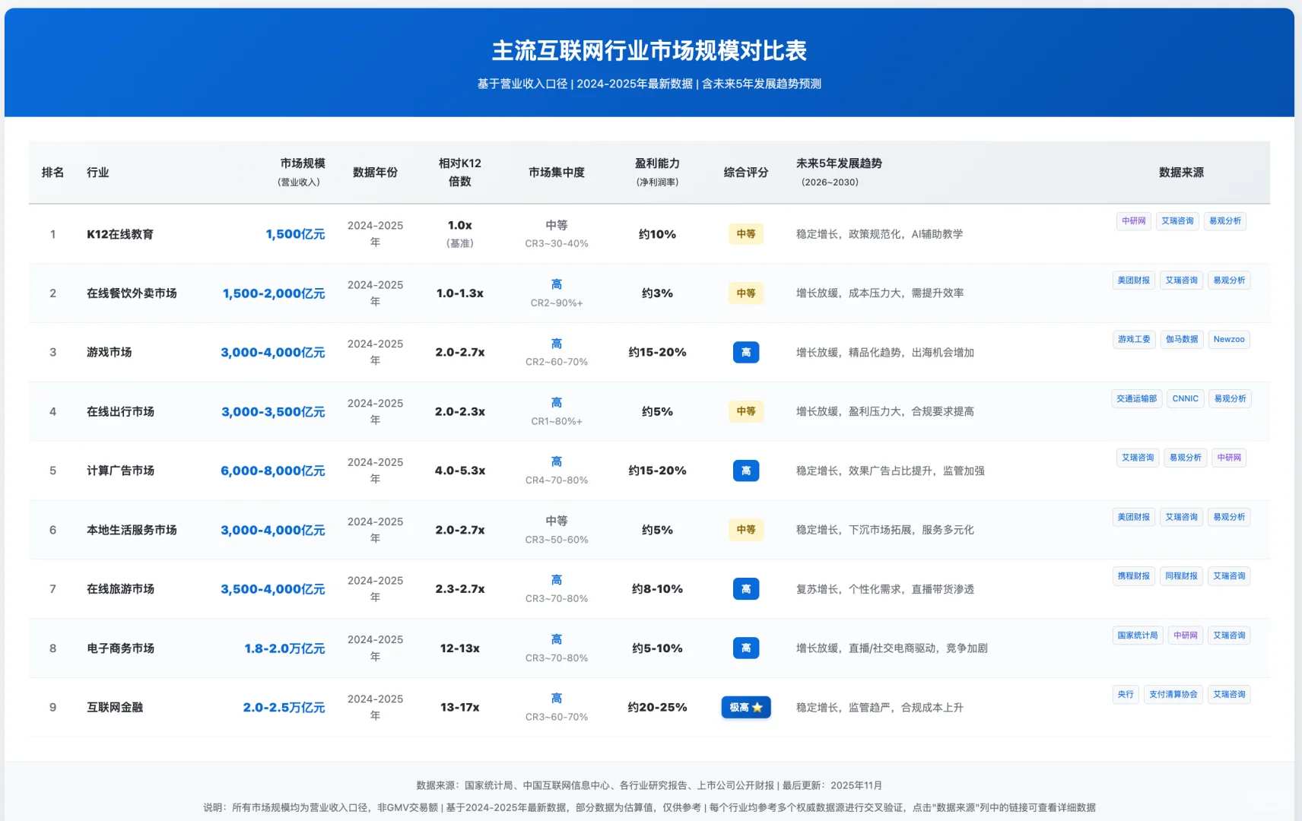Click the 同程财报 source badge
Image resolution: width=1302 pixels, height=821 pixels.
pos(1182,576)
